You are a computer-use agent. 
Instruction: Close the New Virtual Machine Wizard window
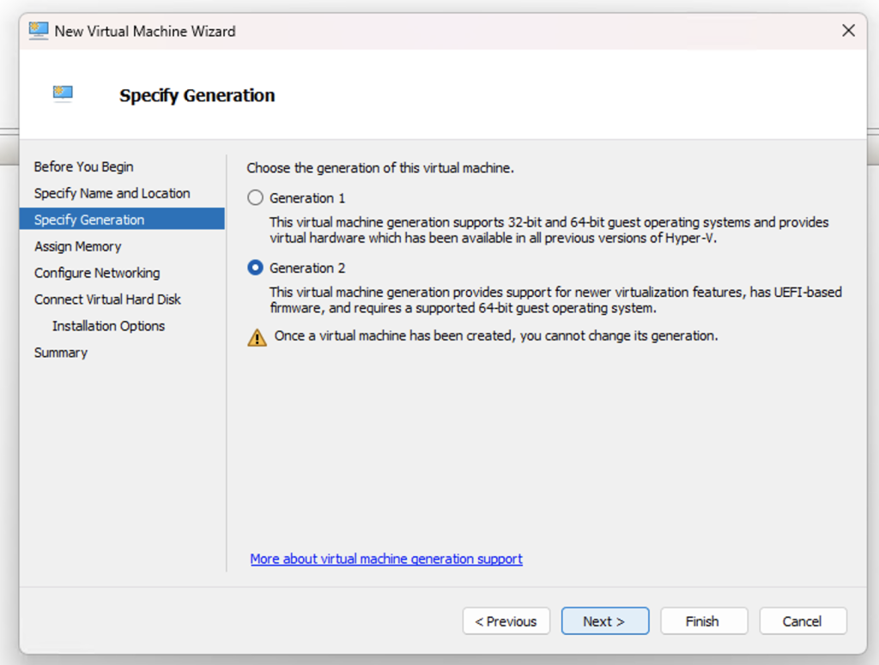point(848,31)
